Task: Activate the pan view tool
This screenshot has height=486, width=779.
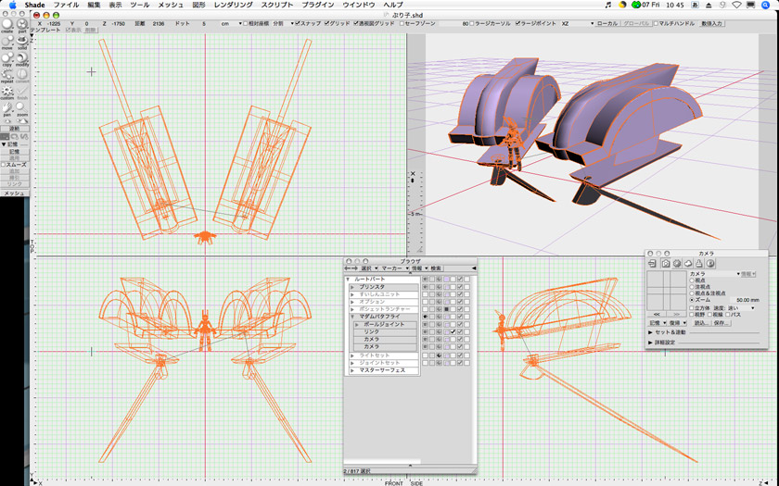Action: pos(7,108)
